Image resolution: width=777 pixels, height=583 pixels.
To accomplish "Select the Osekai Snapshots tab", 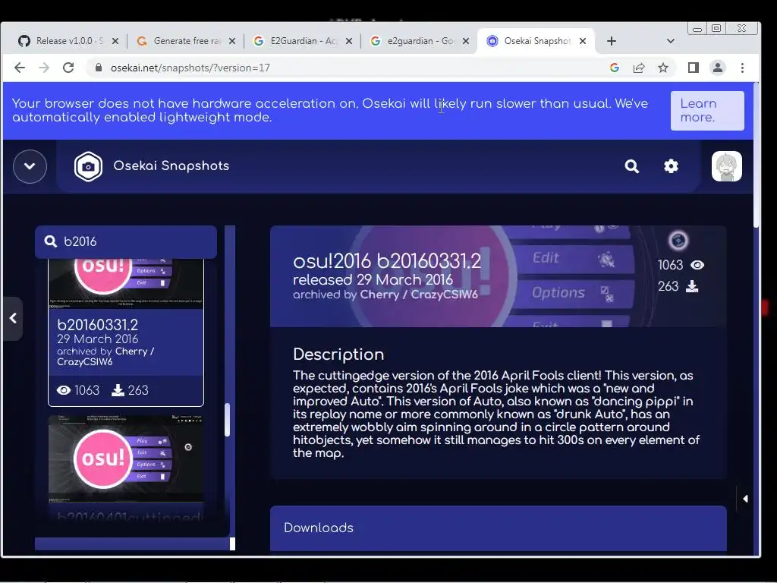I will (535, 41).
